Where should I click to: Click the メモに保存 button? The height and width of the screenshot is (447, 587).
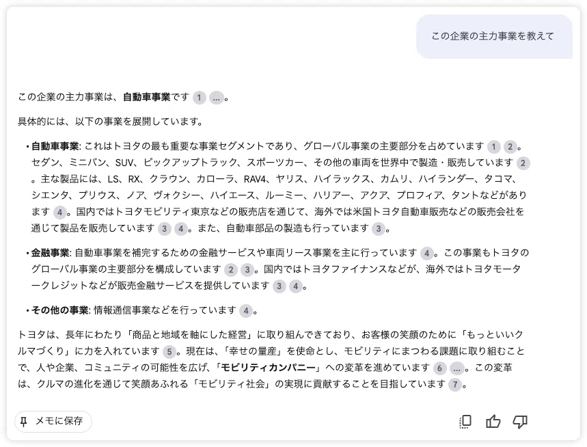tap(53, 422)
